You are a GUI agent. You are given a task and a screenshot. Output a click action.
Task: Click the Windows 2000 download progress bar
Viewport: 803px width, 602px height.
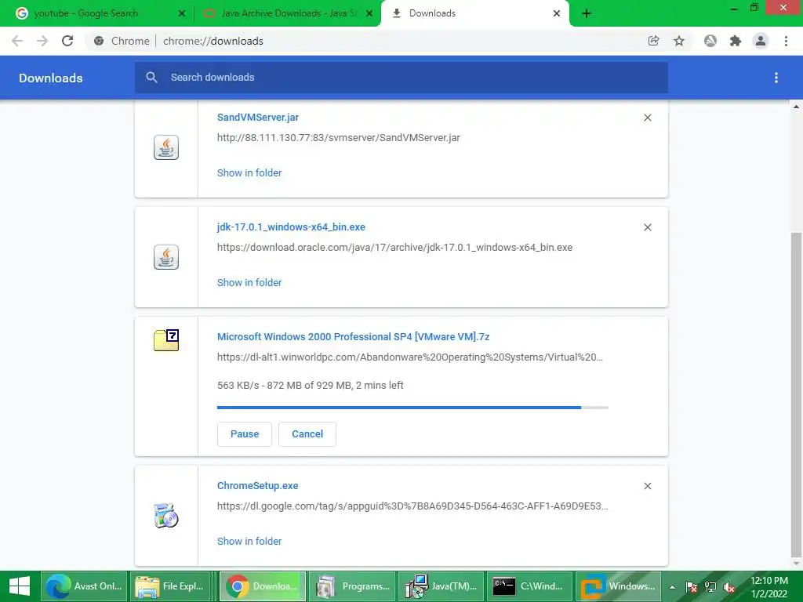(412, 408)
